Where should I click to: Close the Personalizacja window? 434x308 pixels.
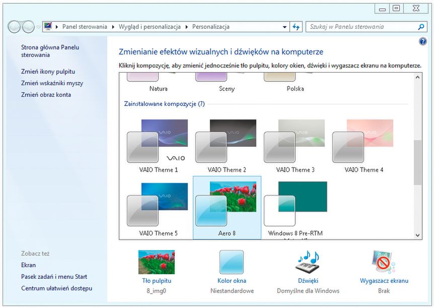pyautogui.click(x=416, y=9)
